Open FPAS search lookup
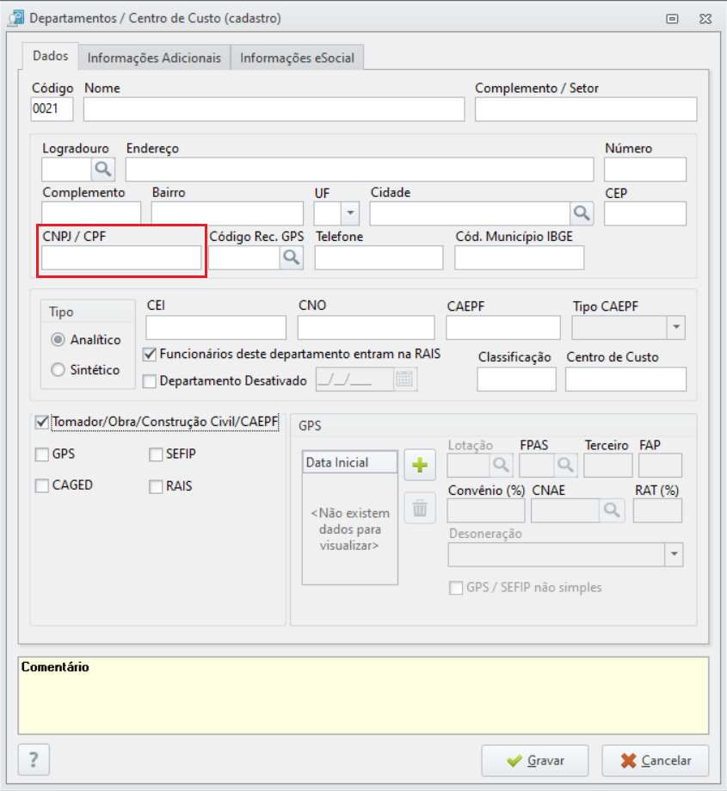Screen dimensions: 727x791 point(565,465)
